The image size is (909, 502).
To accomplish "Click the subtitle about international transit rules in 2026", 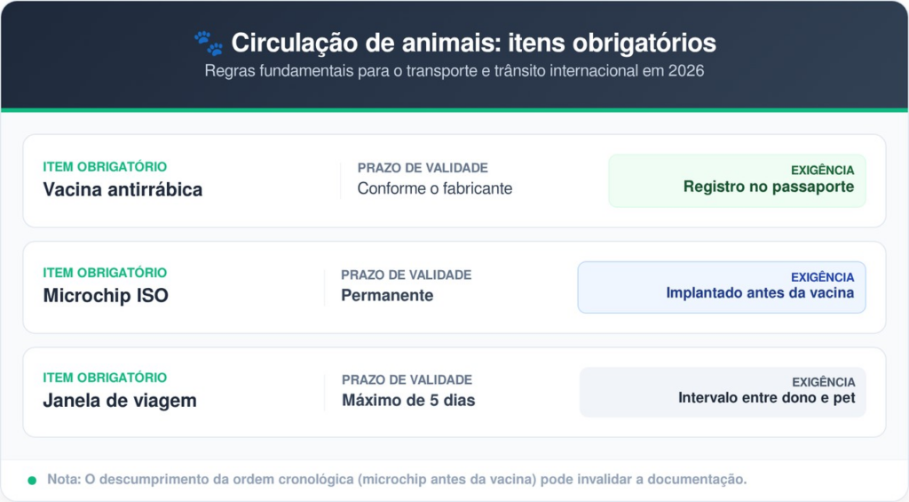I will tap(454, 71).
